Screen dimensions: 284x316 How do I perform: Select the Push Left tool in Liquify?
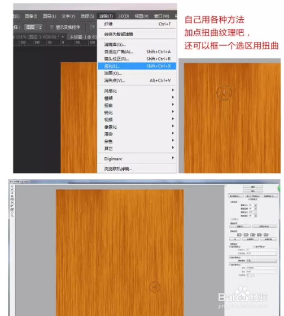pyautogui.click(x=12, y=202)
